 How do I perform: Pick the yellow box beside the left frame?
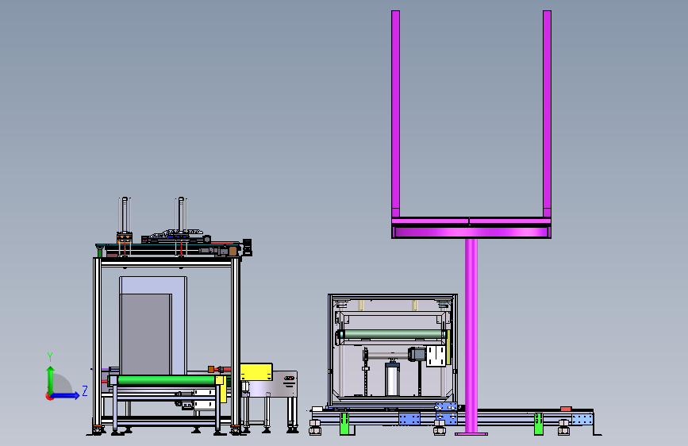point(256,372)
